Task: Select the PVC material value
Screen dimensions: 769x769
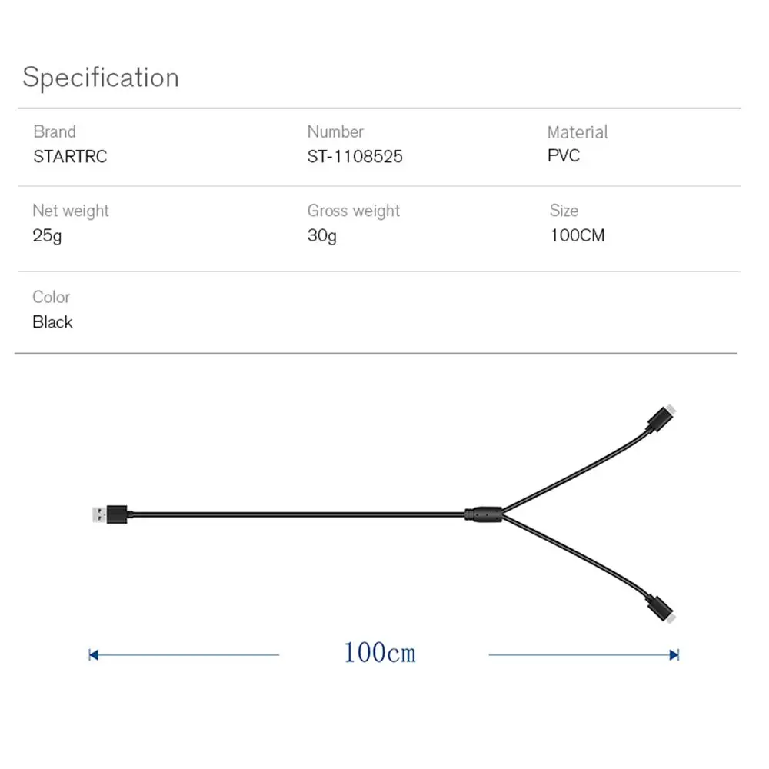Action: pos(564,156)
